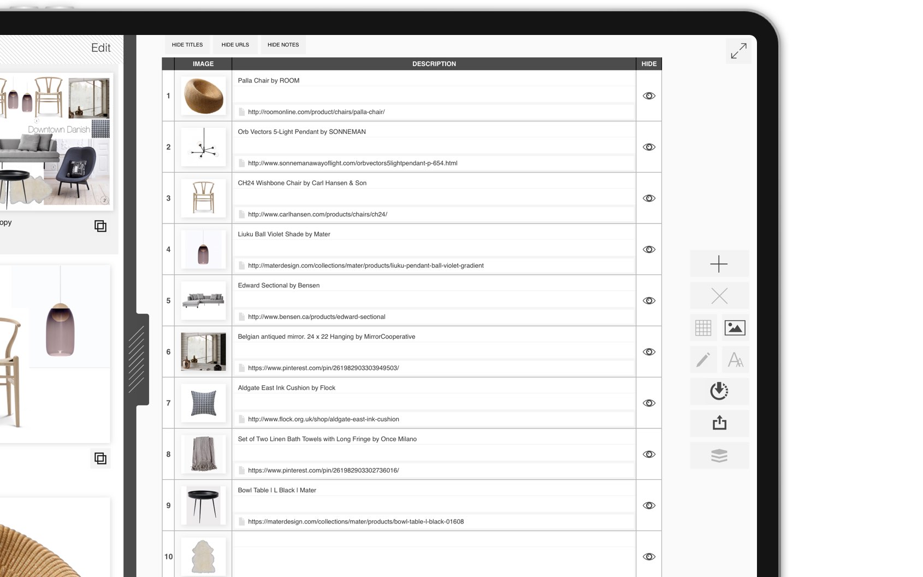Click the share export icon
Screen dimensions: 923x577
pyautogui.click(x=719, y=423)
